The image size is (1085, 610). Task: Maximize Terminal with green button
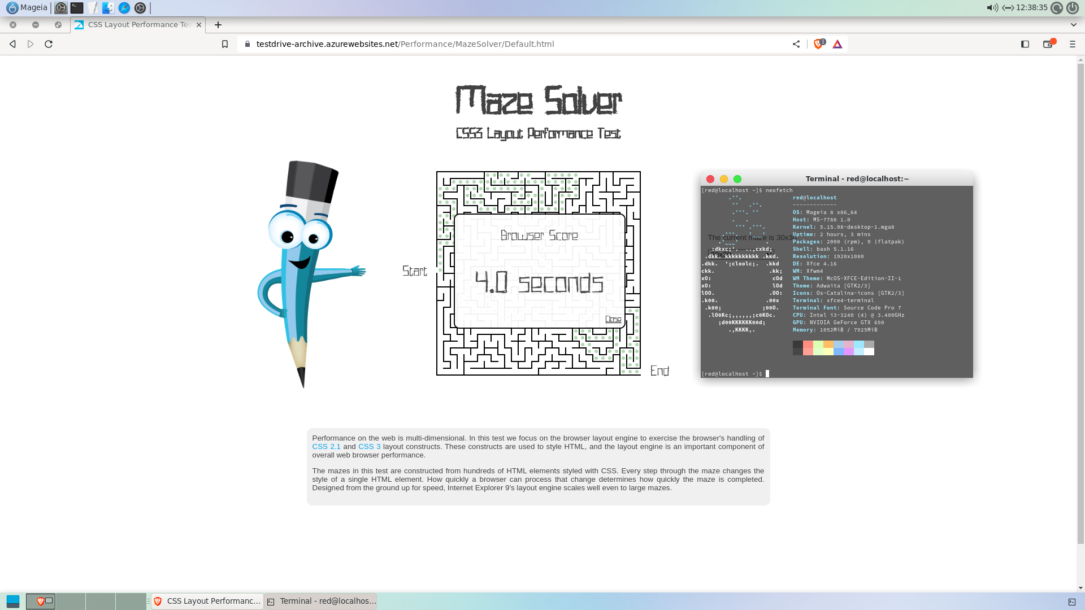737,179
